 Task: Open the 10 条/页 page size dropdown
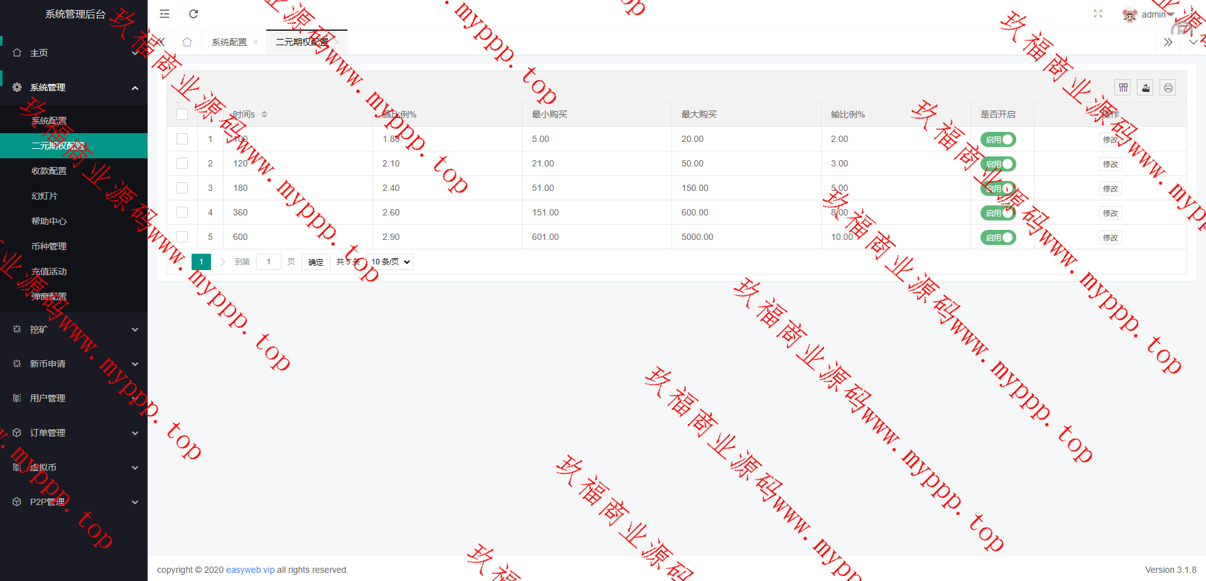click(390, 262)
